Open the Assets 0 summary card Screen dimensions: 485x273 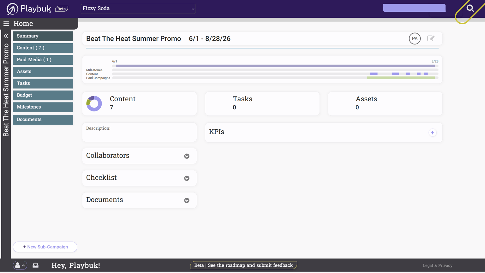click(385, 104)
